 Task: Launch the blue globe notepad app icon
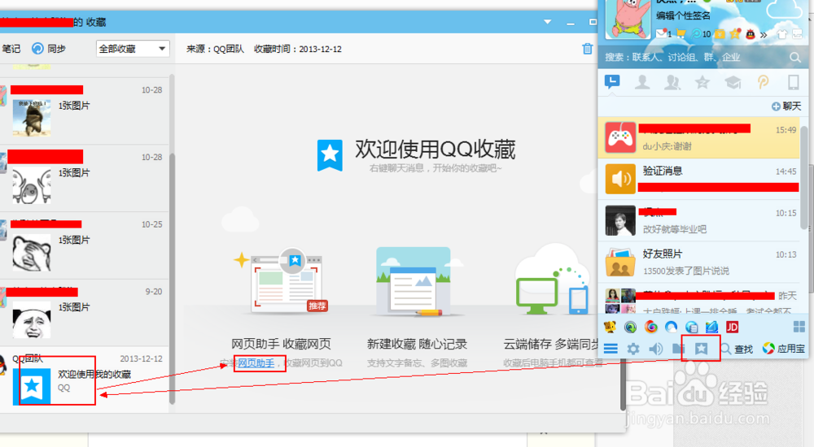[691, 328]
